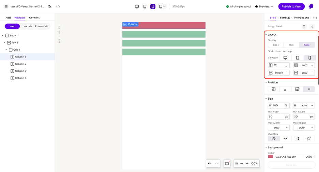Collapse the Layout section
The width and height of the screenshot is (319, 172).
tap(266, 35)
